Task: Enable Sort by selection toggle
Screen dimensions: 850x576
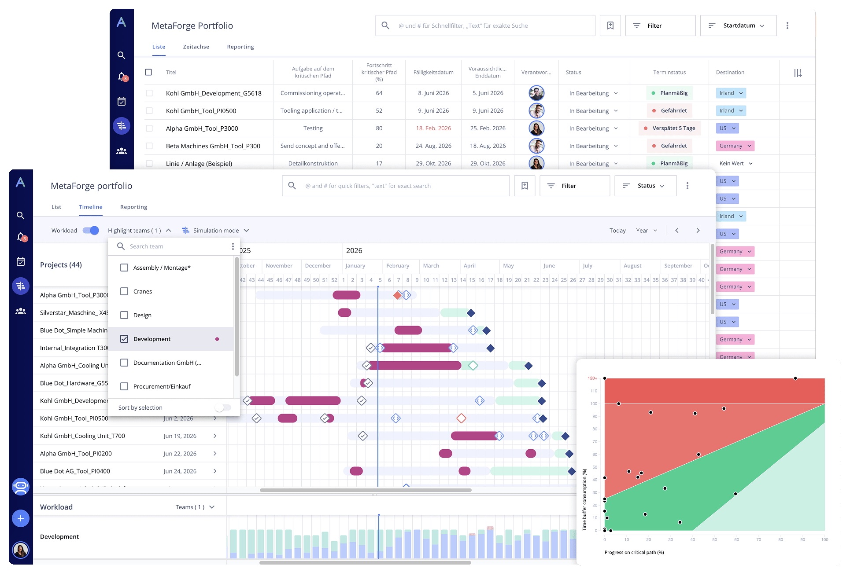Action: pyautogui.click(x=223, y=407)
